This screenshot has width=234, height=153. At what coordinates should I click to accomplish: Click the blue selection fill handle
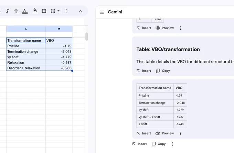click(x=72, y=71)
